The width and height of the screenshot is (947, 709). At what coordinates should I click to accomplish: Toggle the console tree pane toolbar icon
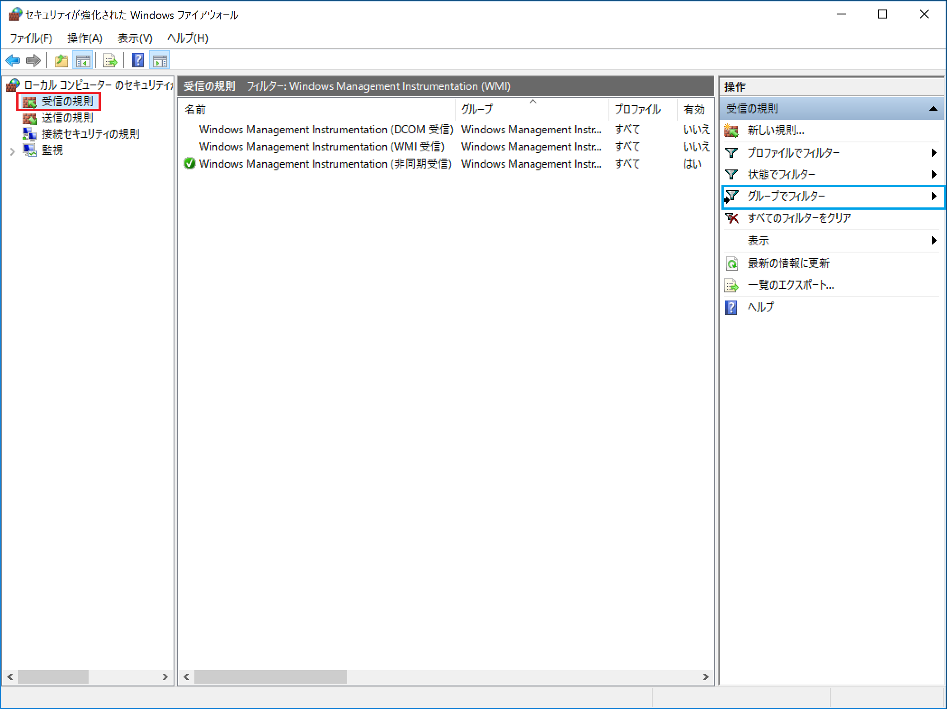[83, 60]
